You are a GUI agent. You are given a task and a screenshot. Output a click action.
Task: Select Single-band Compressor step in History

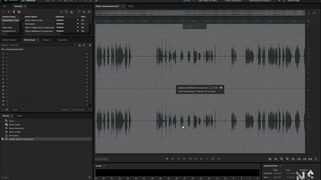[x=21, y=139]
